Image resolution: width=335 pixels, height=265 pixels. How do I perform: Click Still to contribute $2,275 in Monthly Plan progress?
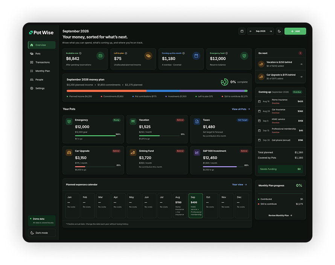pyautogui.click(x=280, y=204)
